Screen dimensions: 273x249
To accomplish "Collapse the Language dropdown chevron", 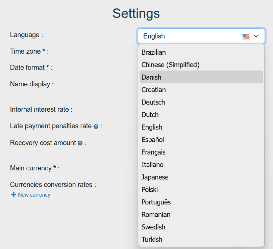I will pyautogui.click(x=256, y=36).
